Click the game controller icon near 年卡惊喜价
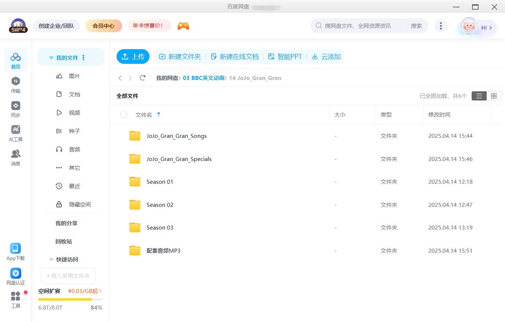The width and height of the screenshot is (505, 322). click(x=183, y=26)
